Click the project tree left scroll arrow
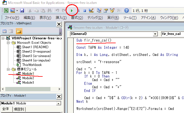 [x=3, y=89]
